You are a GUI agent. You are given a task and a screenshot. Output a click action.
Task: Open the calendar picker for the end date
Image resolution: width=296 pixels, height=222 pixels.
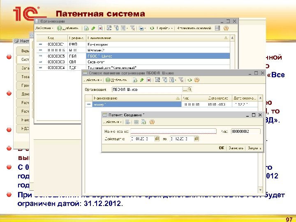197,139
